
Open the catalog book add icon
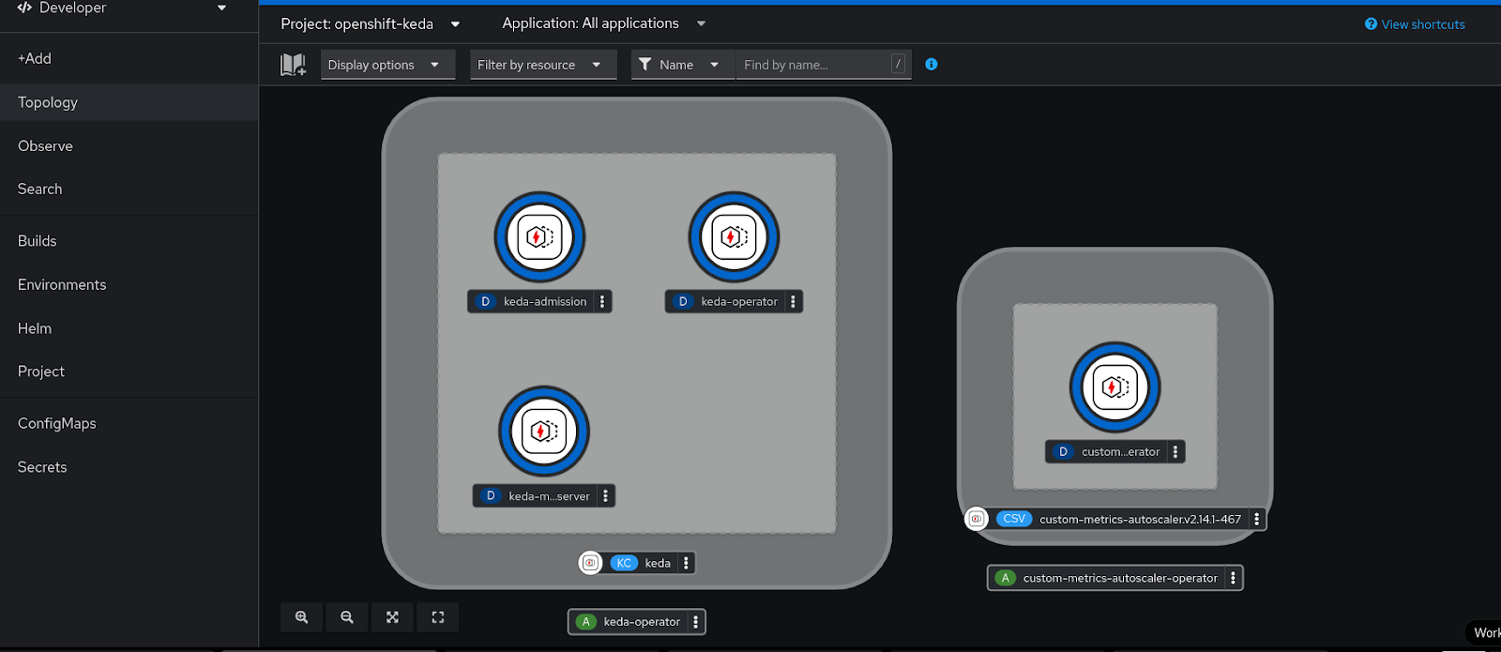pos(293,65)
